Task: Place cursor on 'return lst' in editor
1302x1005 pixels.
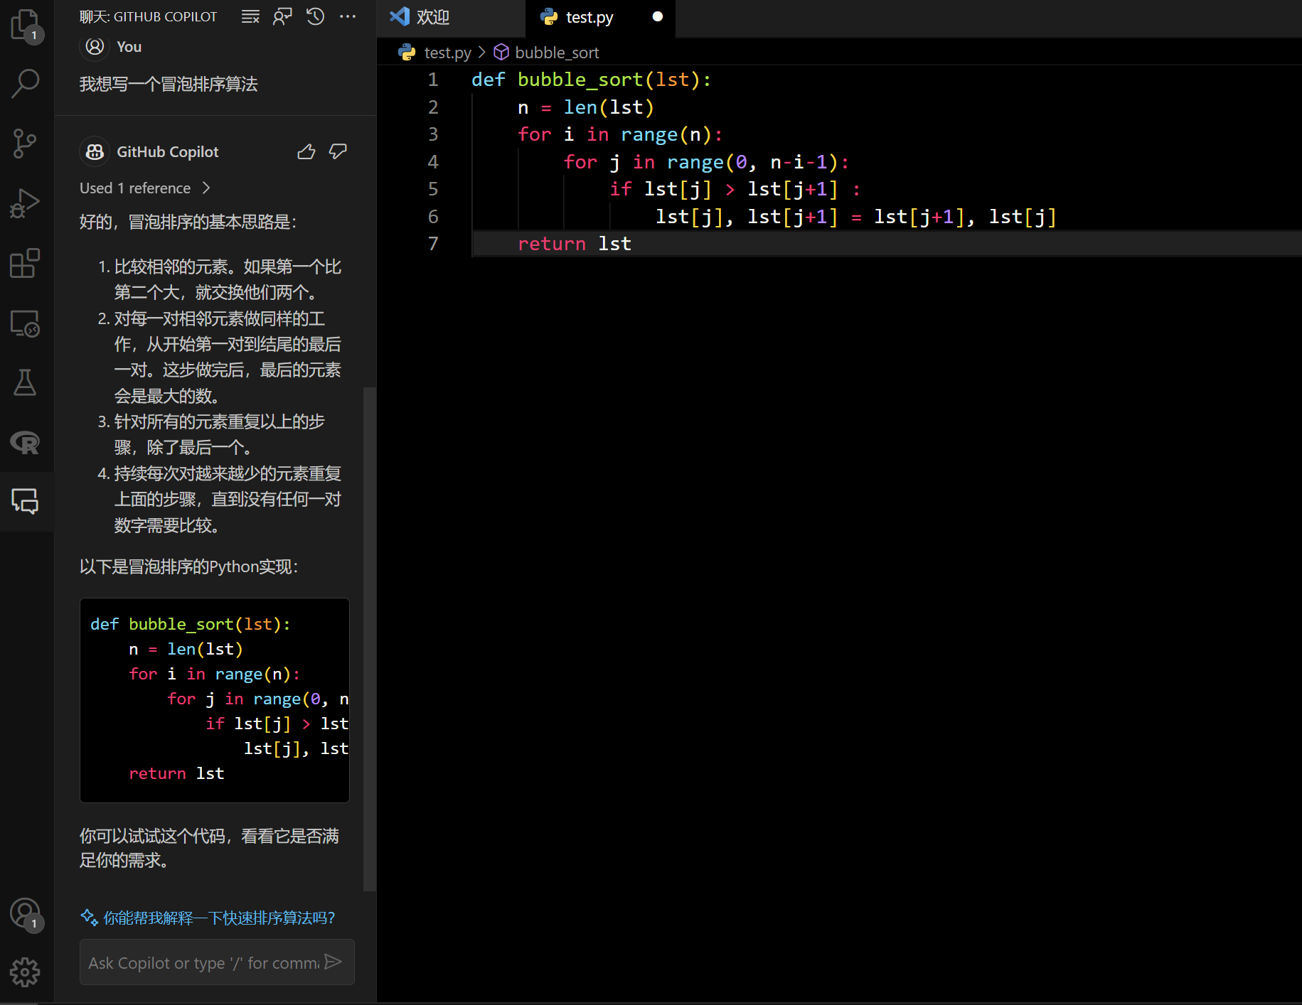Action: point(575,244)
